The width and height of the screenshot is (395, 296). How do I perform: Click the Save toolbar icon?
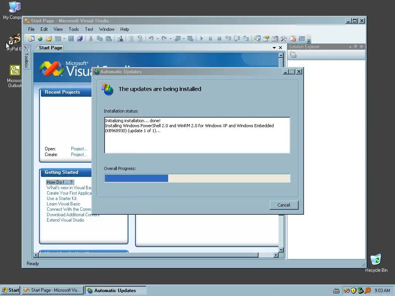click(71, 39)
